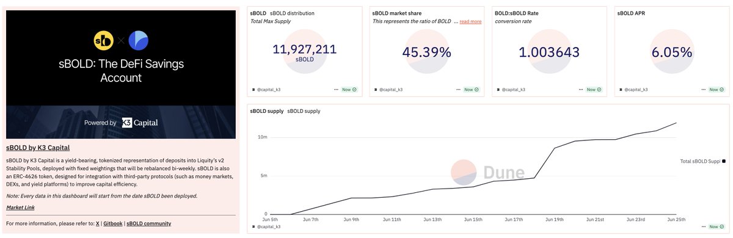Click Now refresh badge on sBOLD APR card
Viewport: 733px width, 238px height.
pyautogui.click(x=716, y=90)
